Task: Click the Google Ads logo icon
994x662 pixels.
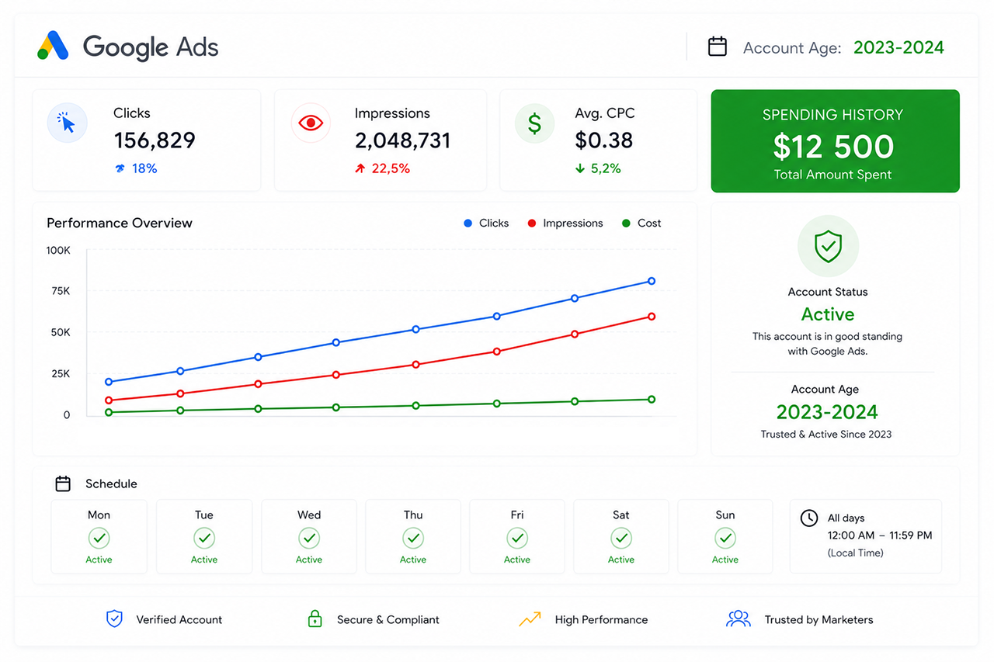Action: [54, 46]
